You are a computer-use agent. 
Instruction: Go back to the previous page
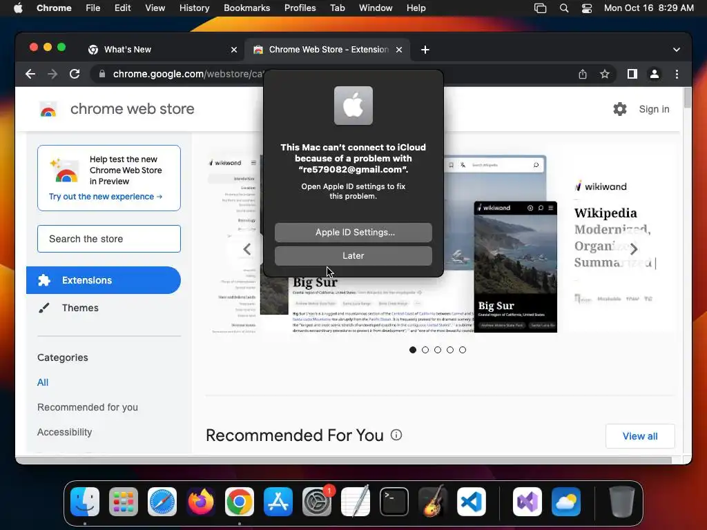coord(30,74)
